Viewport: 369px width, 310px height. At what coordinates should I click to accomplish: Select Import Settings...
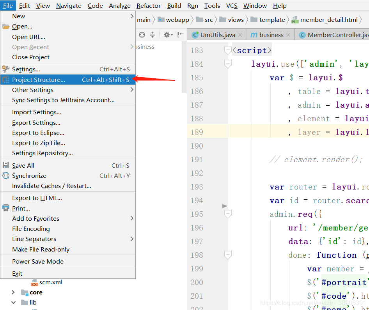(x=68, y=112)
